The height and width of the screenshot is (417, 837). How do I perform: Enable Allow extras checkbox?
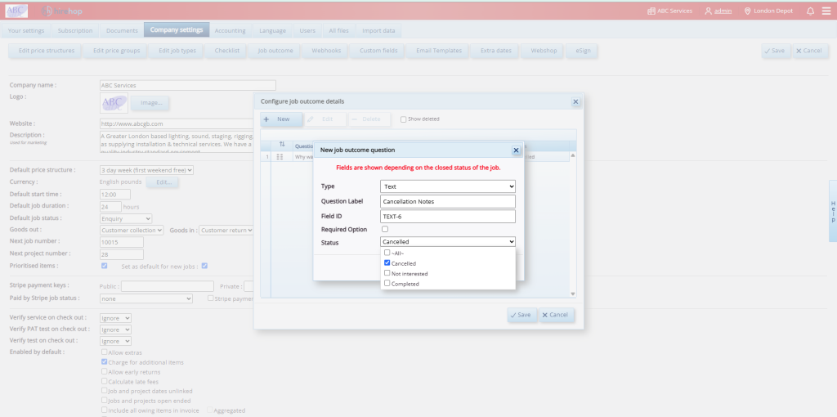point(104,352)
